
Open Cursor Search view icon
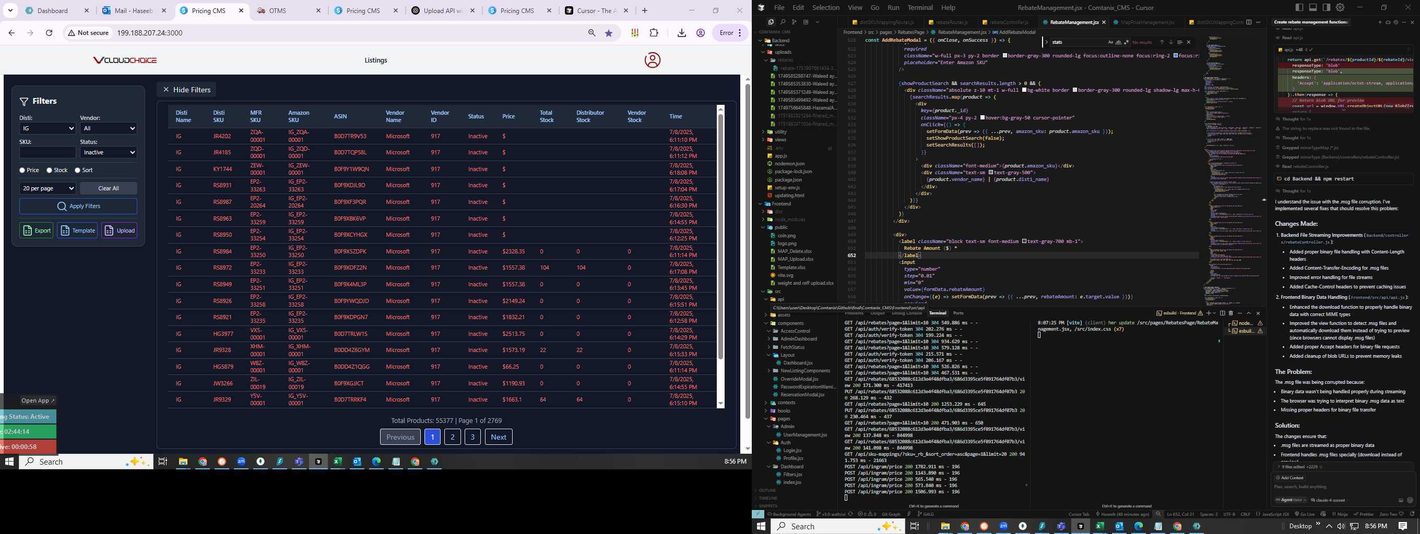[782, 22]
